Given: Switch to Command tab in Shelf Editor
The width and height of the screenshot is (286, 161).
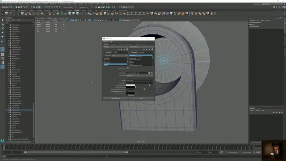Looking at the screenshot, I should [114, 44].
